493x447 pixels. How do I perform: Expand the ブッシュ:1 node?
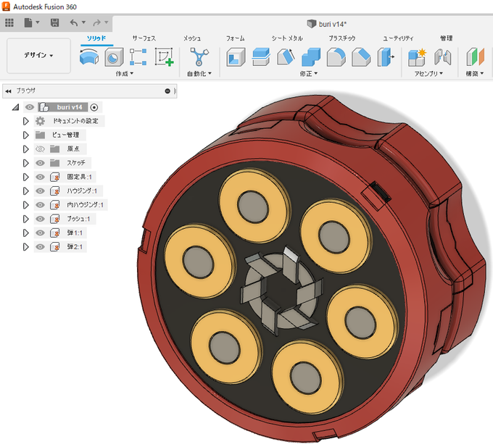click(x=26, y=219)
